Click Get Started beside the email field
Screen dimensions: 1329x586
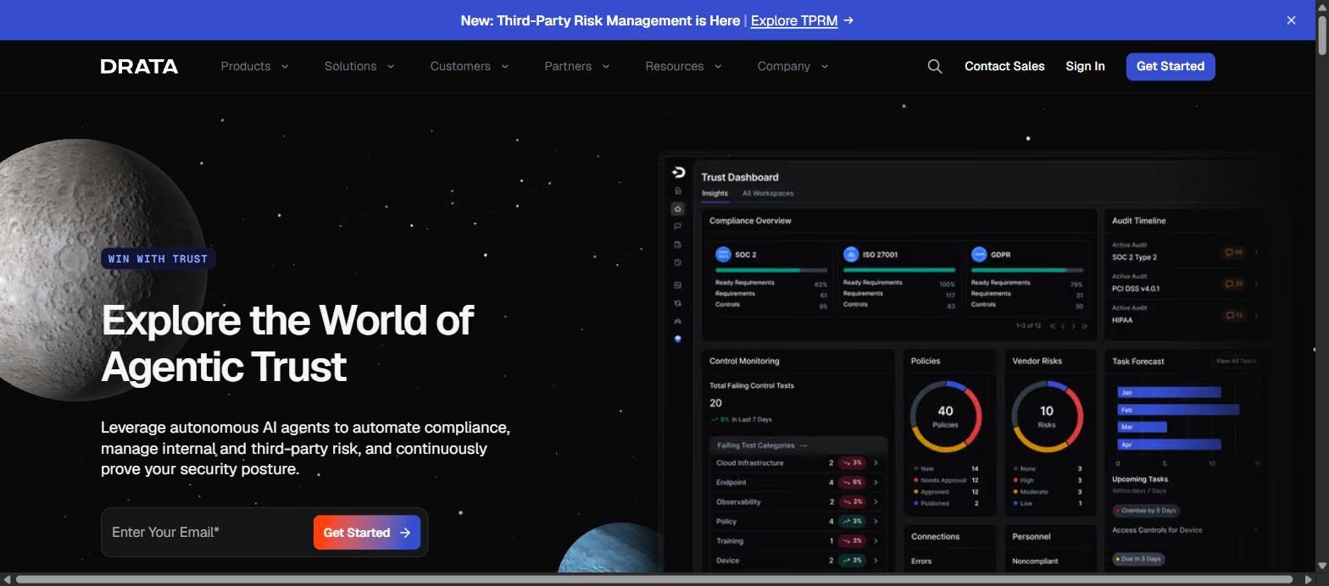click(367, 533)
